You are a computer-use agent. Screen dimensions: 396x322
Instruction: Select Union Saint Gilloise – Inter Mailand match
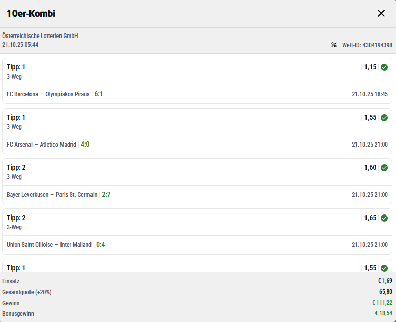coord(49,245)
